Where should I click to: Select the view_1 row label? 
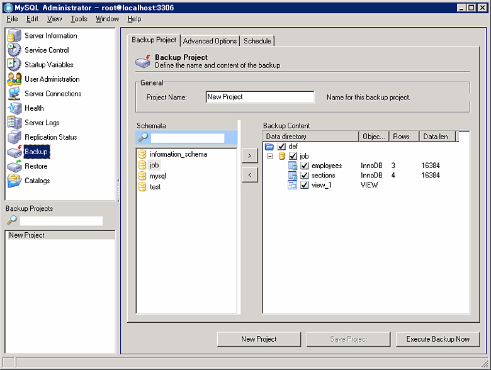coord(322,185)
